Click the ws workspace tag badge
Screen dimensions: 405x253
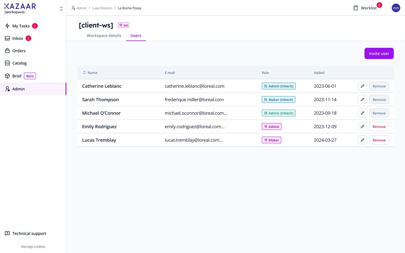point(123,25)
